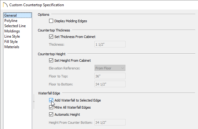The image size is (198, 129).
Task: Switch to the Line Style panel
Action: click(x=12, y=36)
